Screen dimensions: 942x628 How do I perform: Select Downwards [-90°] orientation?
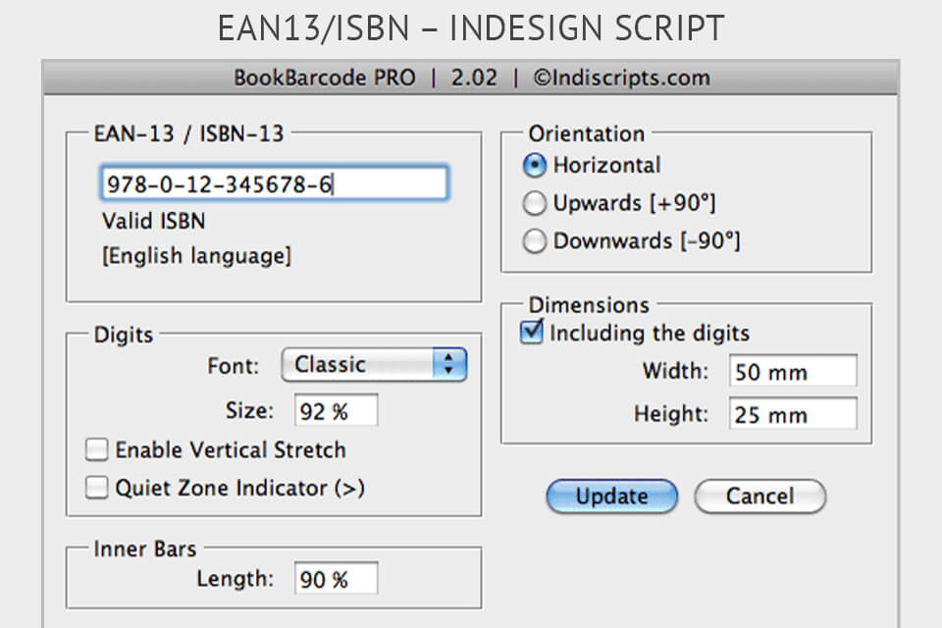pos(535,240)
